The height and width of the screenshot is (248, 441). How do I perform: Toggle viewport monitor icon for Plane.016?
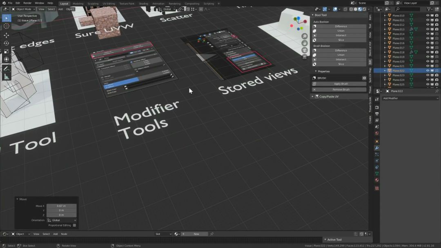pyautogui.click(x=432, y=43)
